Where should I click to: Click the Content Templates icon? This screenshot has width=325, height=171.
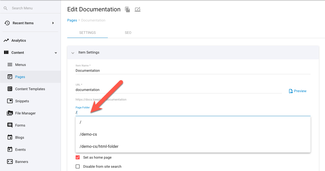coord(10,89)
